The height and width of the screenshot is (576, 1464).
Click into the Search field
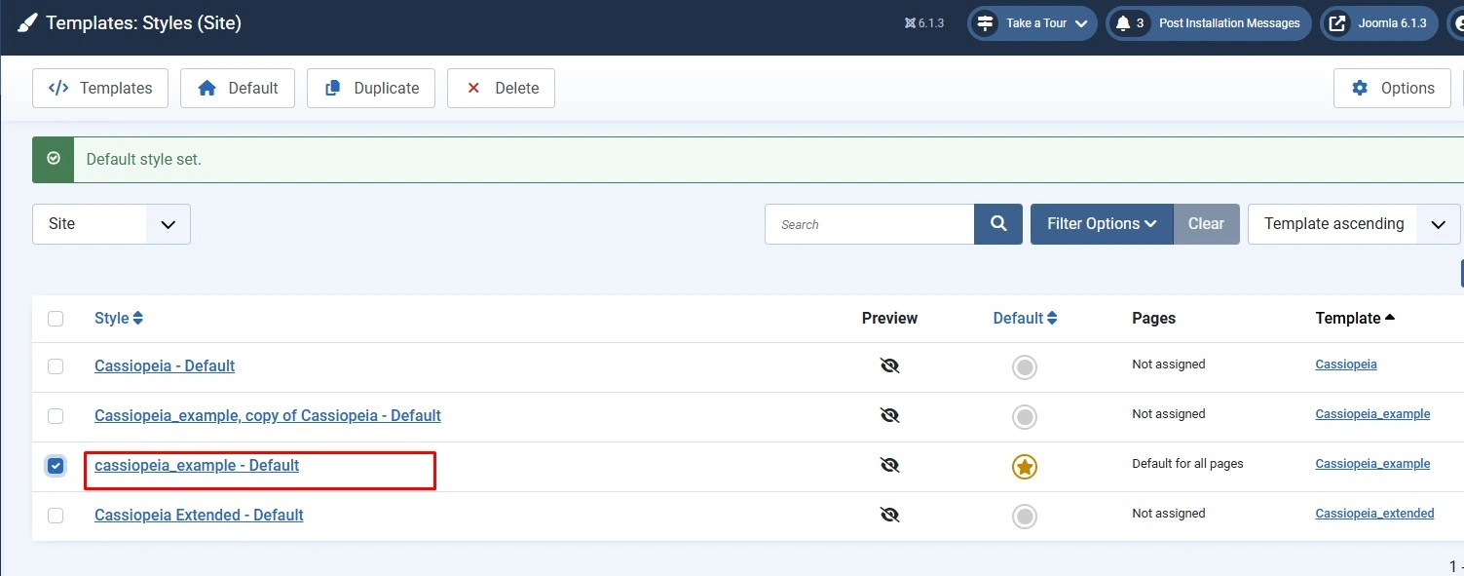coord(869,224)
